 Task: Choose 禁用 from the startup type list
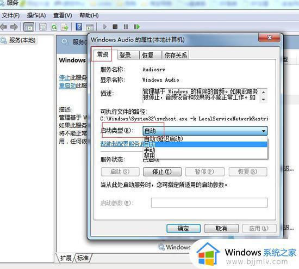click(x=205, y=155)
